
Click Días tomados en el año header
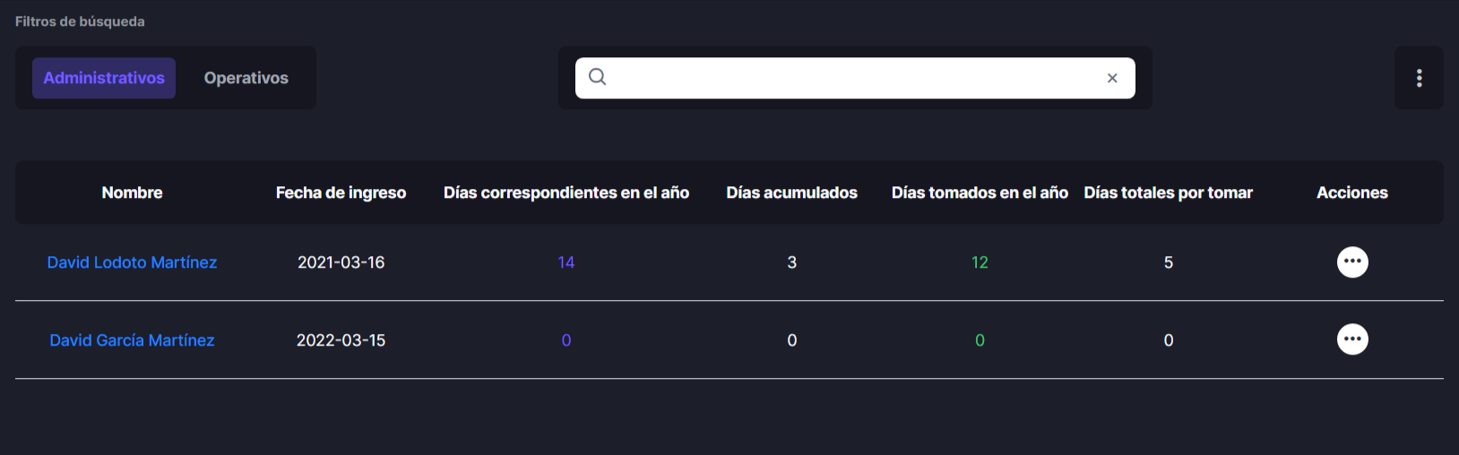point(980,193)
